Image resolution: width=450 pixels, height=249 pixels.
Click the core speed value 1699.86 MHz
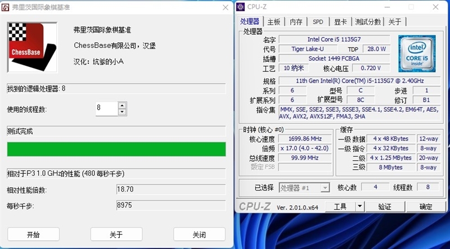(x=305, y=139)
